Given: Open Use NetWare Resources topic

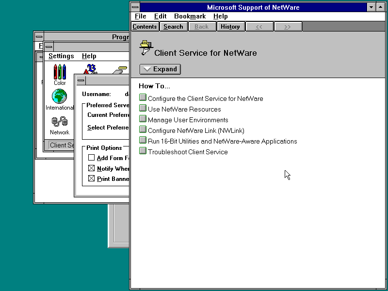Looking at the screenshot, I should 184,109.
